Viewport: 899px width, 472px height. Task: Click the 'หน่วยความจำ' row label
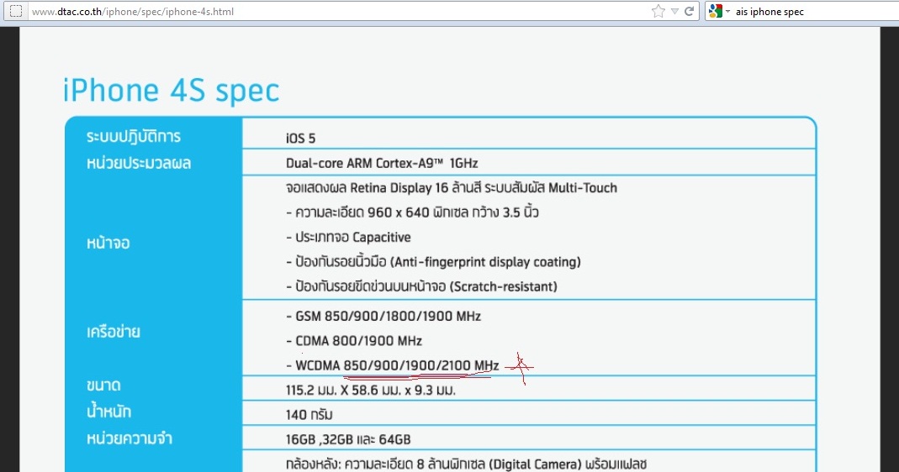(x=130, y=438)
